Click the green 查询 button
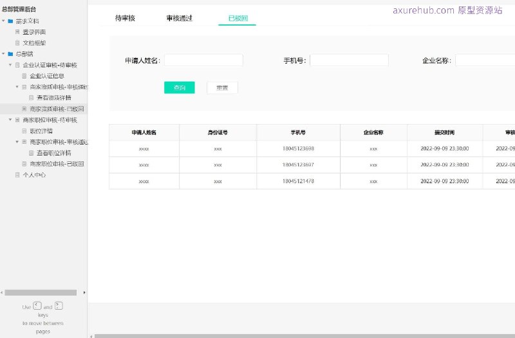Viewport: 515px width, 338px height. (180, 87)
